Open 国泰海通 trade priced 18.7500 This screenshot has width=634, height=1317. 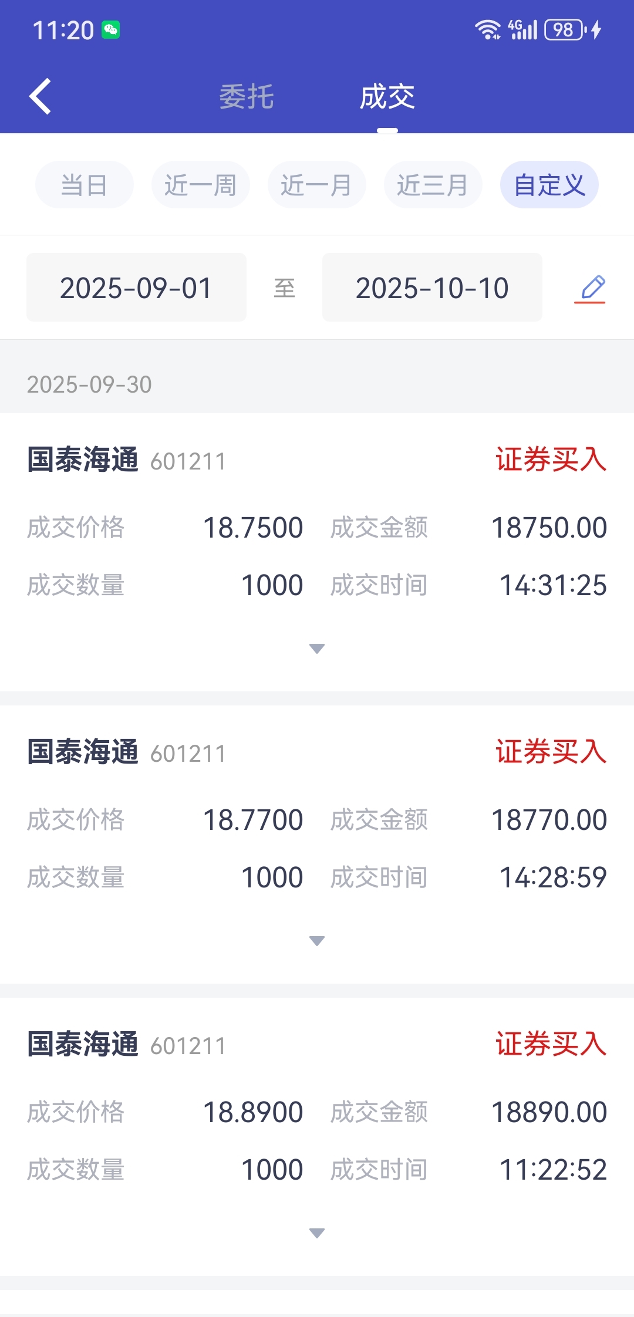317,552
